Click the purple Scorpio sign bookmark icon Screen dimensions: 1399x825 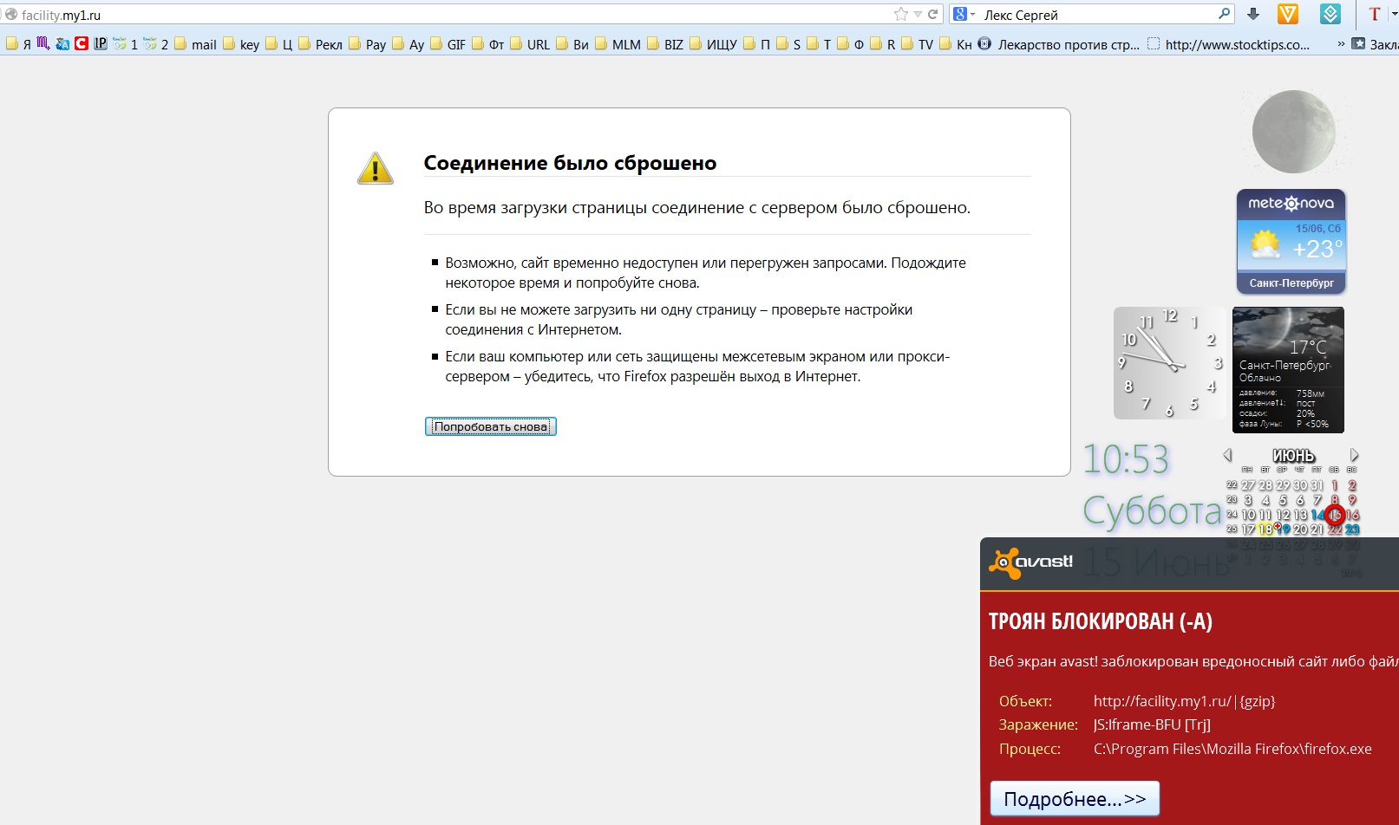tap(42, 43)
